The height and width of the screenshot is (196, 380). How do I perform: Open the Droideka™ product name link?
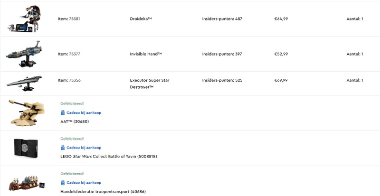(x=141, y=19)
